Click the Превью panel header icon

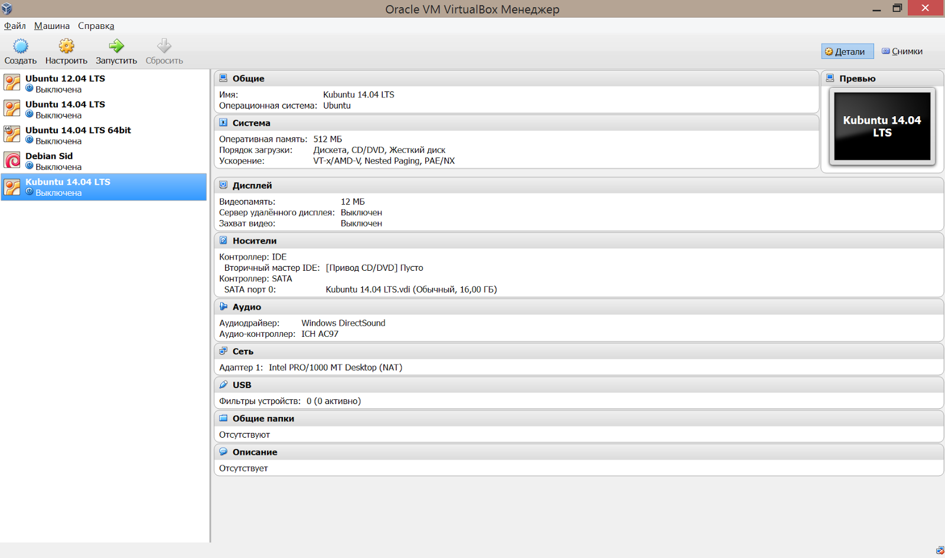(x=830, y=78)
